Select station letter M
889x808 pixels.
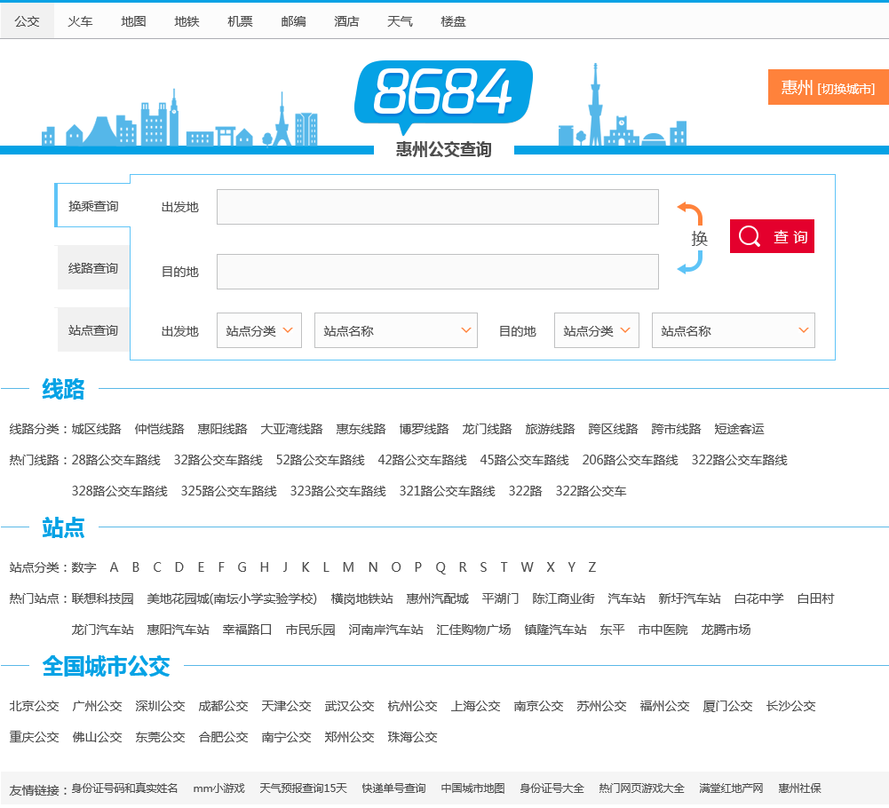348,567
